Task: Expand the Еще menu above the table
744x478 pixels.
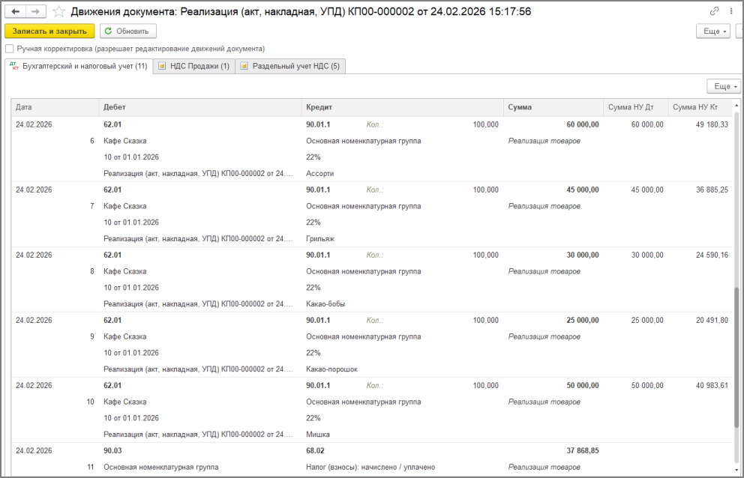Action: (x=722, y=87)
